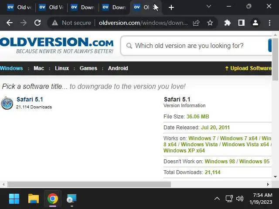Open a new tab with the plus button
The image size is (279, 209).
tap(171, 7)
